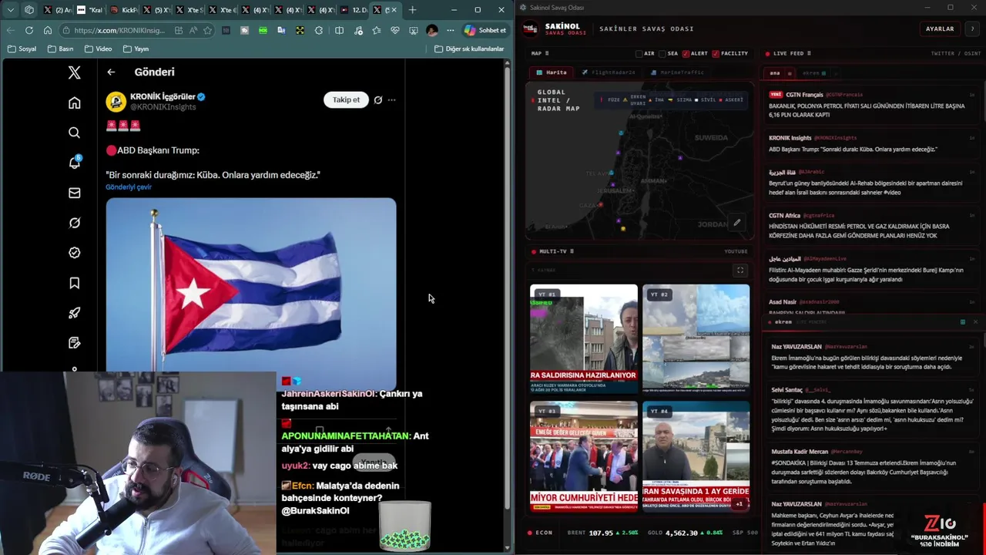Viewport: 986px width, 555px height.
Task: Close the ekrem floating panel
Action: (975, 321)
